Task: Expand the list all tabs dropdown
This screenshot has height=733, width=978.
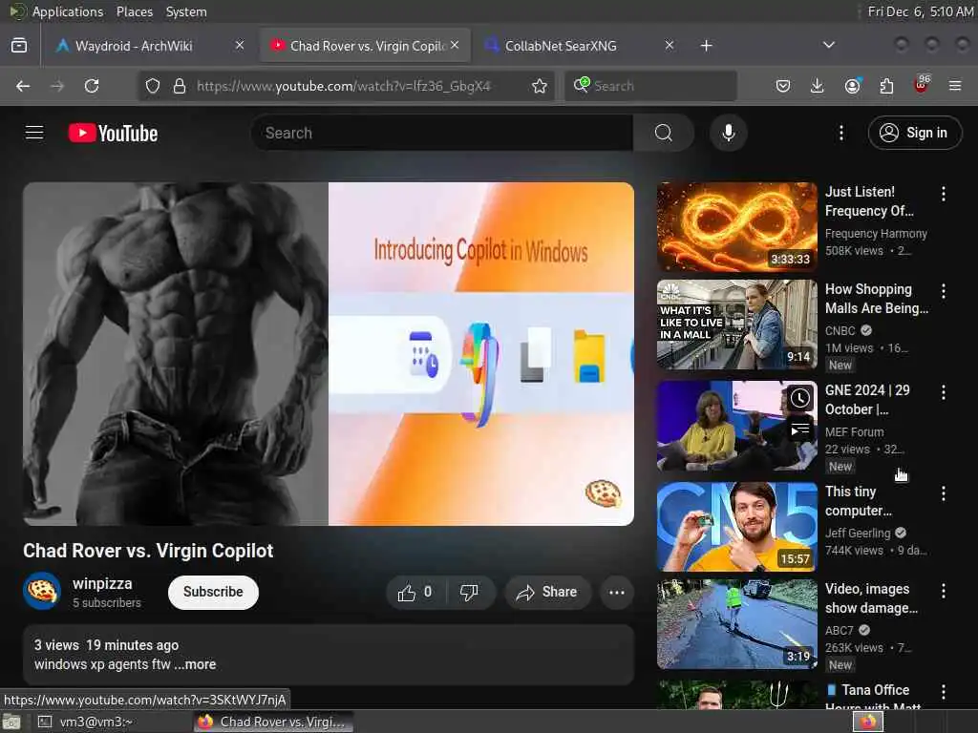Action: click(828, 46)
